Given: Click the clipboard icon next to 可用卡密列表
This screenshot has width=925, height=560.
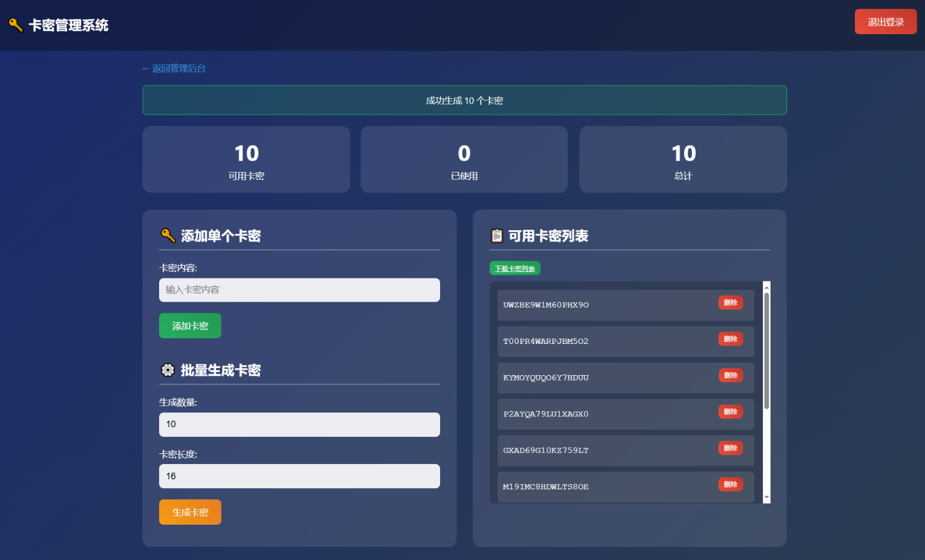Looking at the screenshot, I should pyautogui.click(x=497, y=236).
